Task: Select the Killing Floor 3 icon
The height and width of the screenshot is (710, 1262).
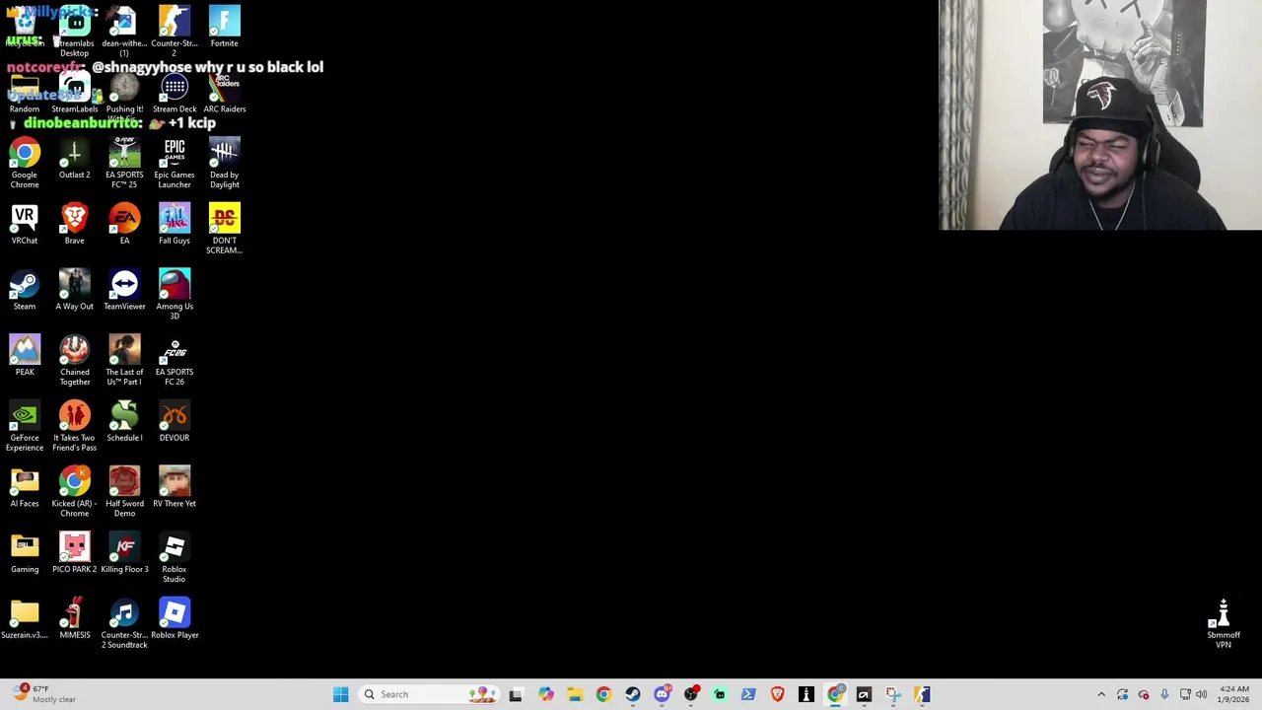Action: [x=124, y=553]
